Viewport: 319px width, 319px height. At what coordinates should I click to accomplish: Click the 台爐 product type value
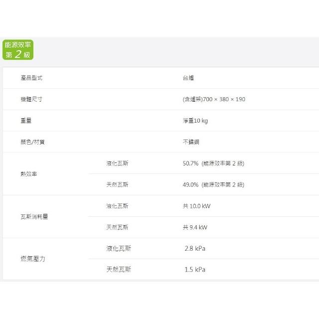[x=188, y=78]
